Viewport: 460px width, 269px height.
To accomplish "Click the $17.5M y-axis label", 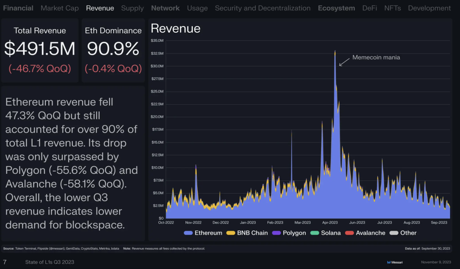I will point(157,129).
